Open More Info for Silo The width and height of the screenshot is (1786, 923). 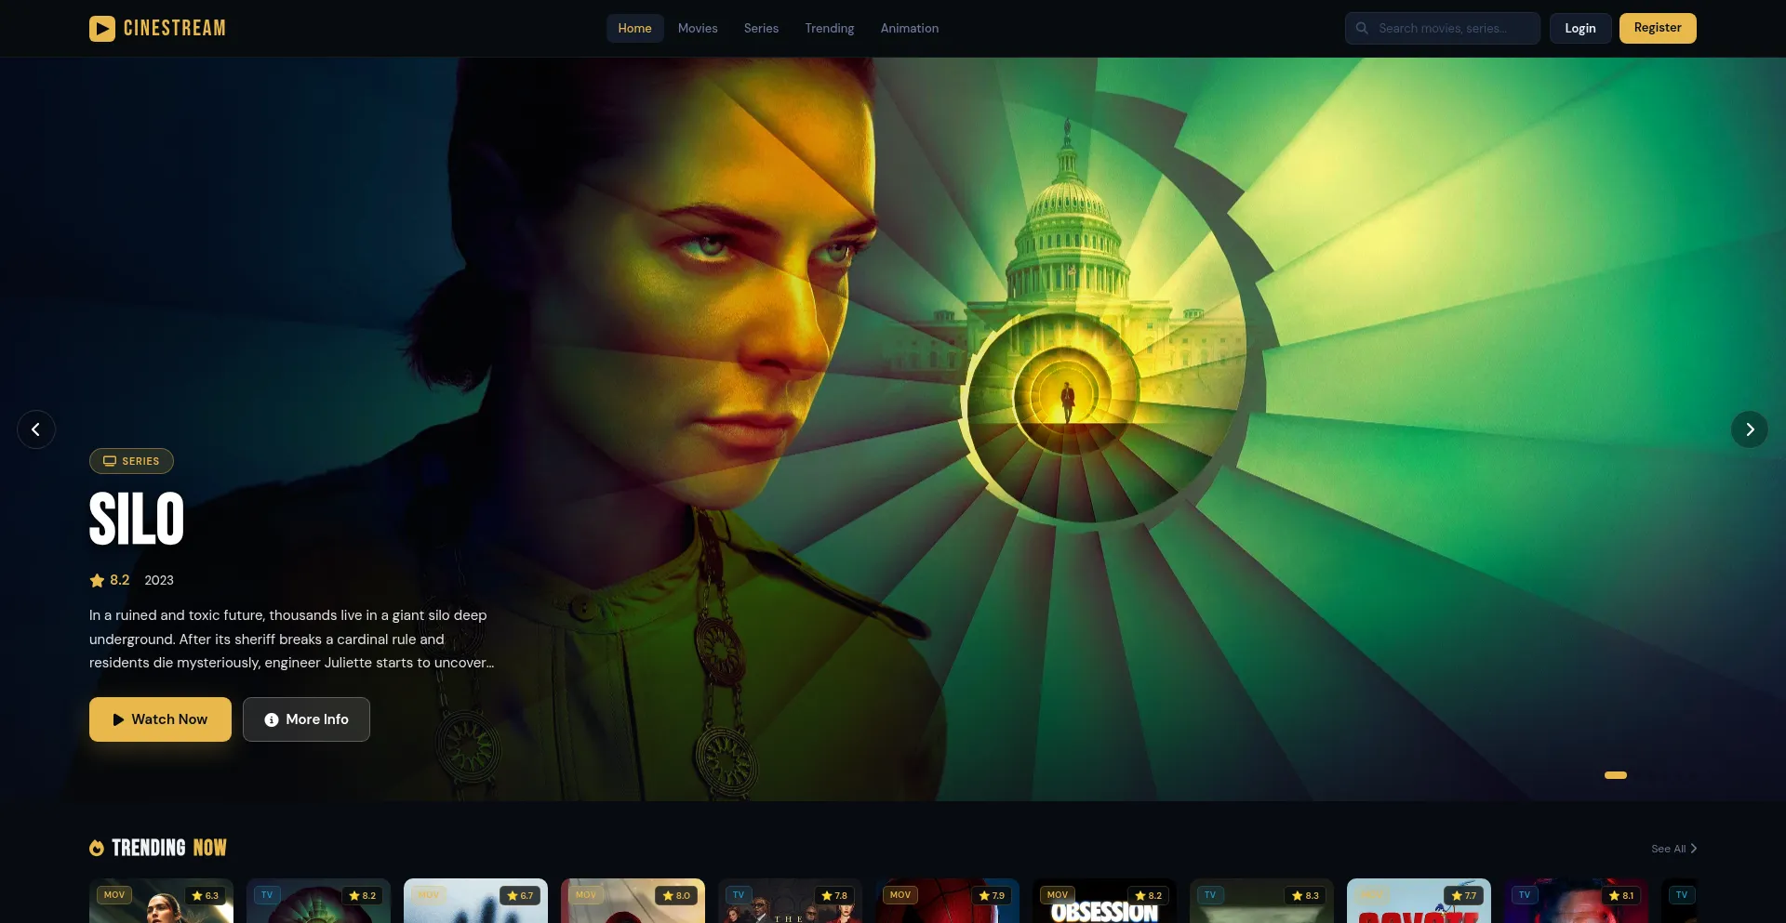pyautogui.click(x=306, y=719)
